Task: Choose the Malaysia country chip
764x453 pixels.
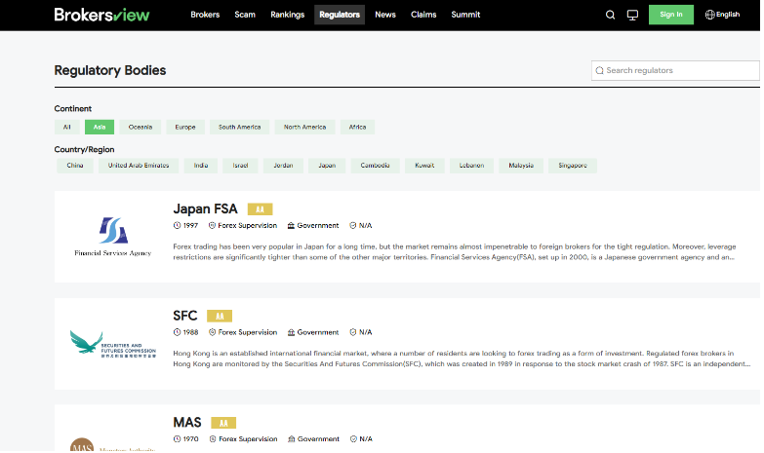Action: [521, 166]
